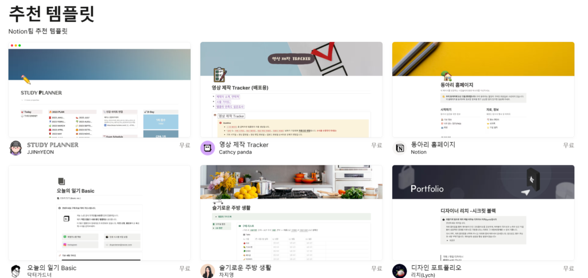Click the 무료 label of 영상 제작 Tracker
Image resolution: width=588 pixels, height=278 pixels.
click(x=377, y=145)
